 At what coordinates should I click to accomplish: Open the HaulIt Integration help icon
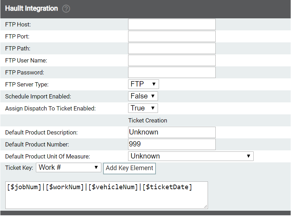point(66,9)
